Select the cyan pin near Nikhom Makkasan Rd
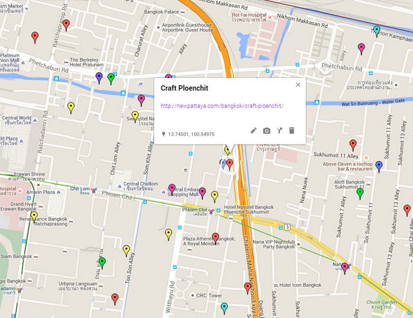This screenshot has height=318, width=413. coord(377,32)
